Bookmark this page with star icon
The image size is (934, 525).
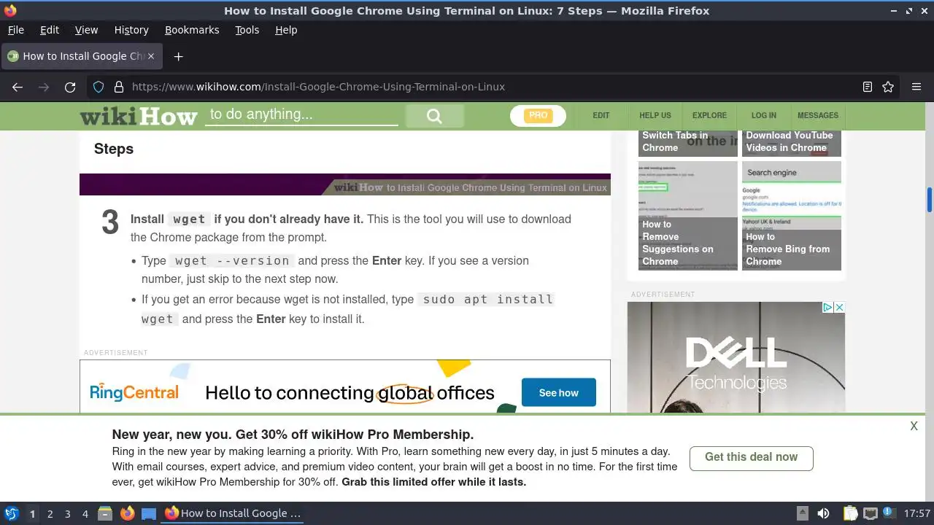(888, 87)
